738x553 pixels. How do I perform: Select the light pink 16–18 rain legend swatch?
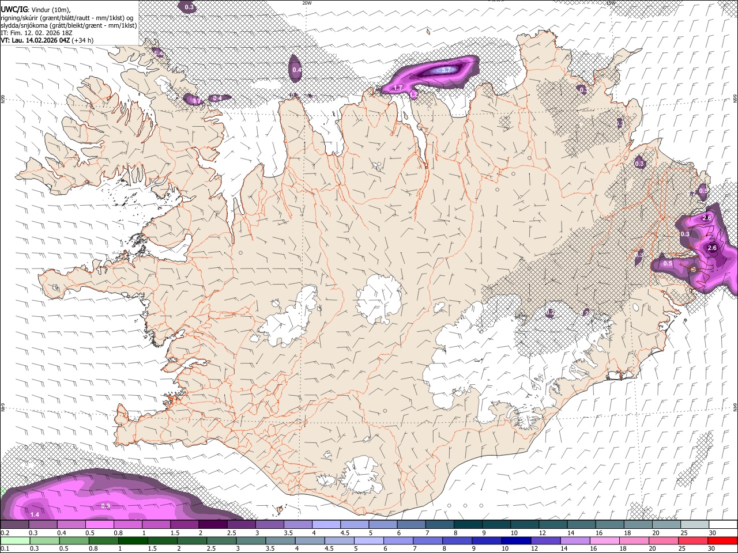604,541
